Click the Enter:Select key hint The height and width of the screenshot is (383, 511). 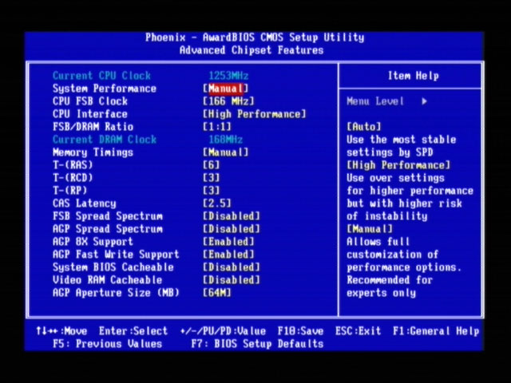pos(133,331)
